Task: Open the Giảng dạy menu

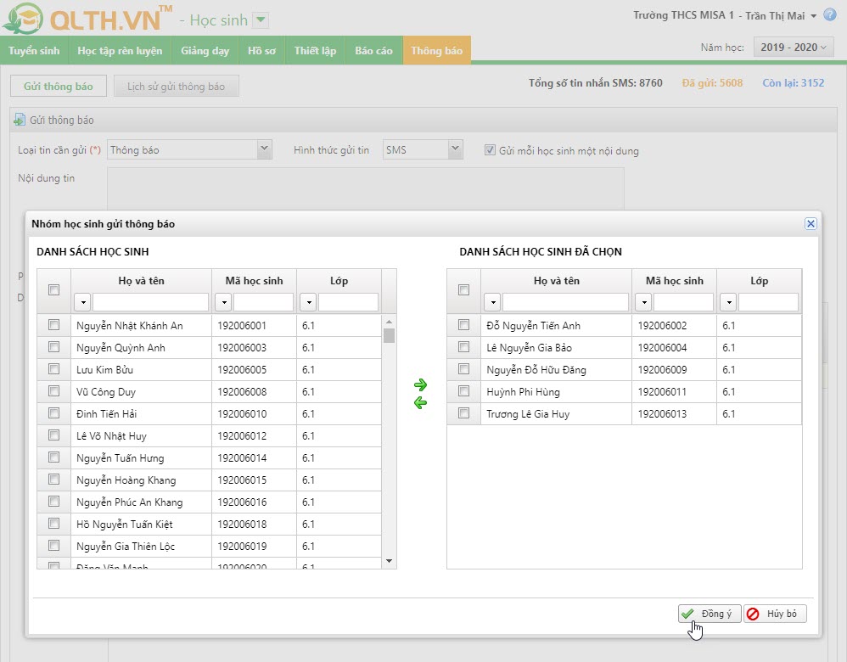Action: (x=205, y=50)
